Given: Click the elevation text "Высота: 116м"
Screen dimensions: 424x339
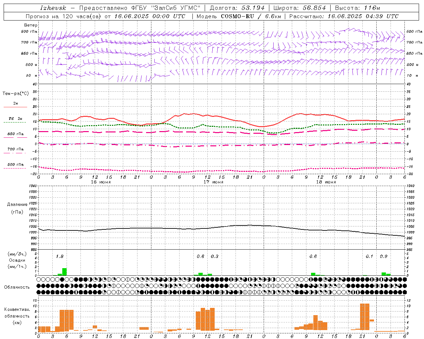Looking at the screenshot, I should click(x=357, y=8).
